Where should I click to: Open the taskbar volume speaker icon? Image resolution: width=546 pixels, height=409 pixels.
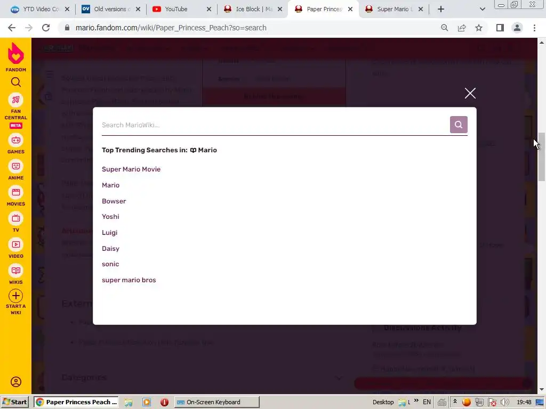pyautogui.click(x=504, y=402)
